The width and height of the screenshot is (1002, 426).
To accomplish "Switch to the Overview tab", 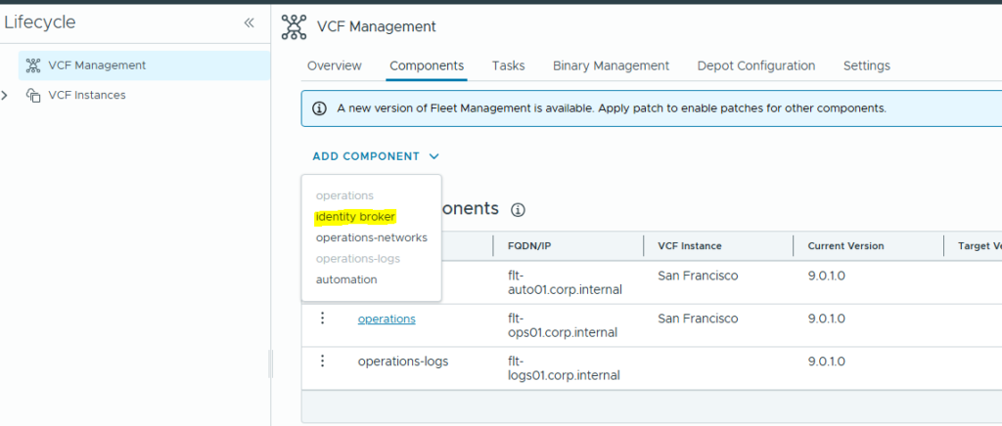I will click(x=334, y=65).
